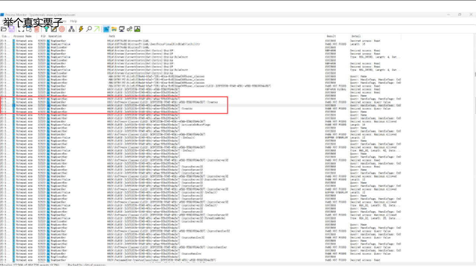
Task: Click the Path column header
Action: 112,36
